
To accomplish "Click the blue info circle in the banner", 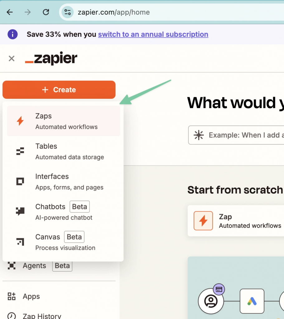I will pos(12,34).
